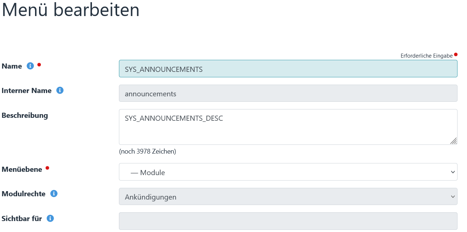Click the info icon next to Name
The width and height of the screenshot is (467, 232).
pos(30,66)
